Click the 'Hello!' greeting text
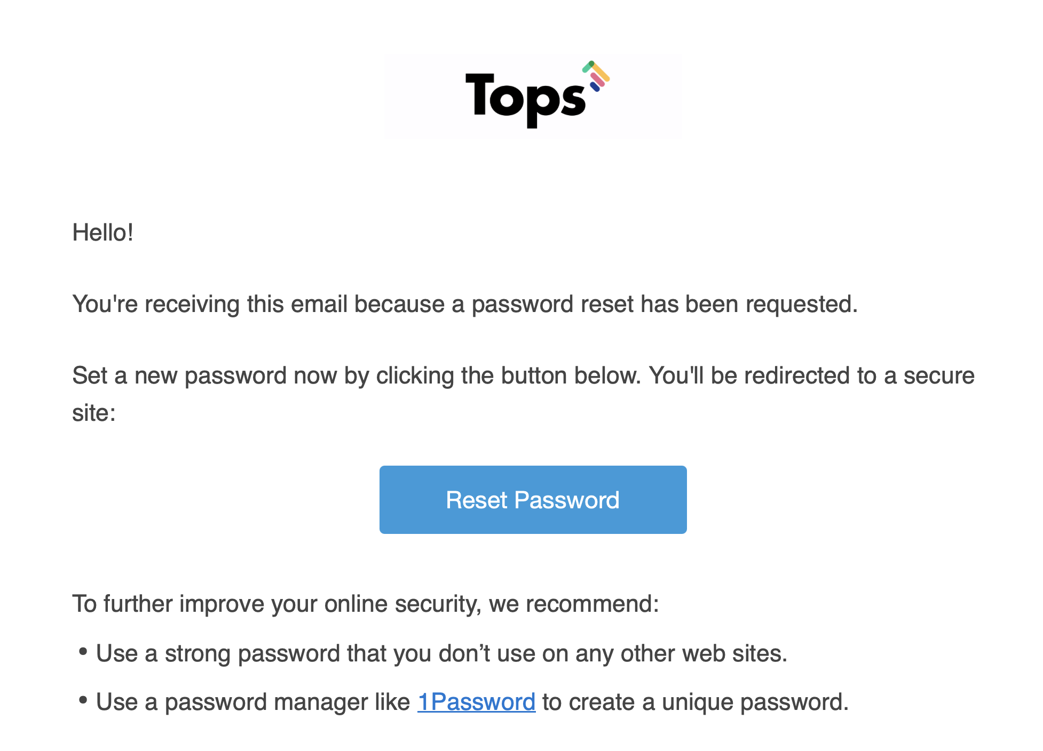This screenshot has height=751, width=1043. 103,233
